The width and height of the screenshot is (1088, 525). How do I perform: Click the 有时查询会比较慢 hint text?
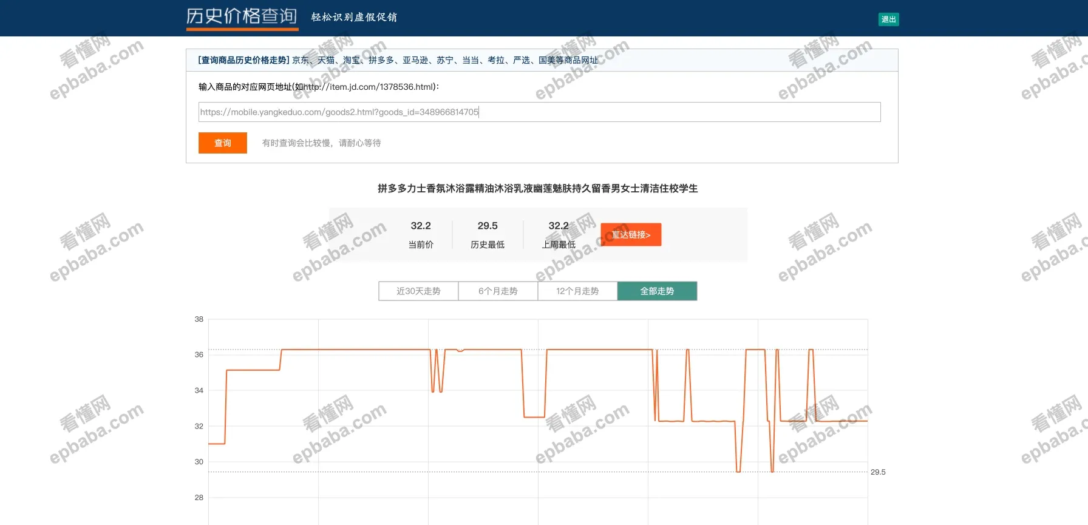click(x=322, y=143)
